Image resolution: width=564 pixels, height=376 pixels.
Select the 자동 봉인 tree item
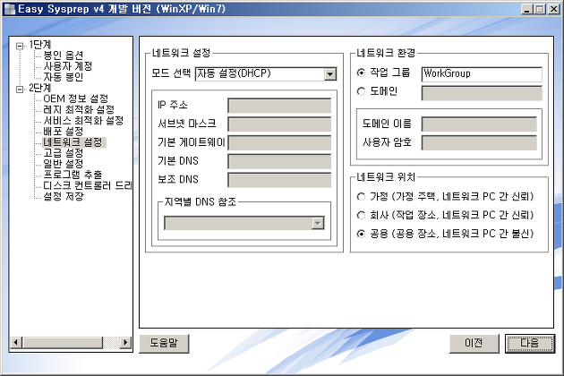point(64,77)
